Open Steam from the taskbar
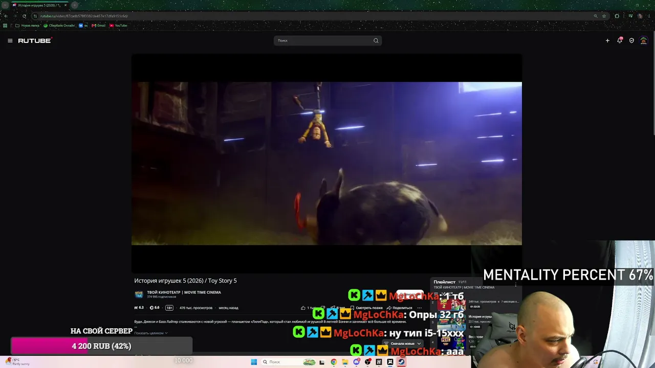655x368 pixels. pos(401,362)
